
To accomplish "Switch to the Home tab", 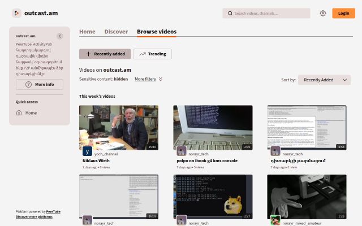I will pos(87,32).
